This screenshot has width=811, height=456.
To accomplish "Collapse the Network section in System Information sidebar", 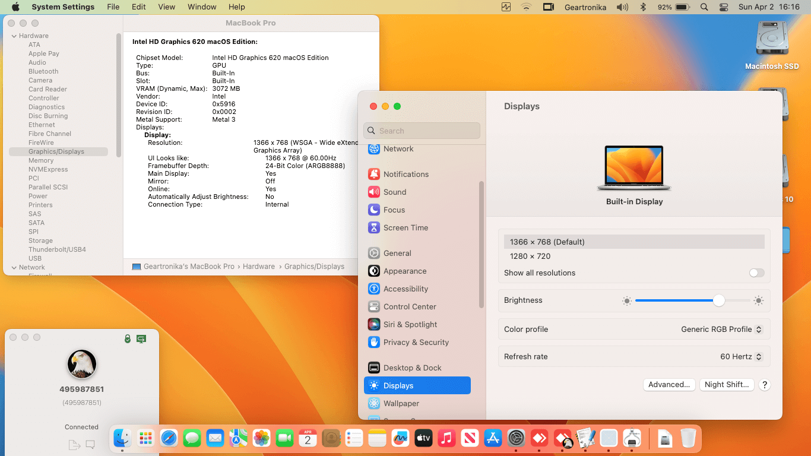I will tap(14, 268).
